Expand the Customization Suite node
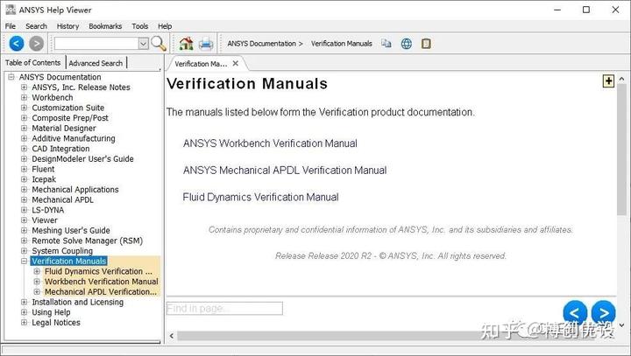Screen dimensions: 631x356 point(25,108)
